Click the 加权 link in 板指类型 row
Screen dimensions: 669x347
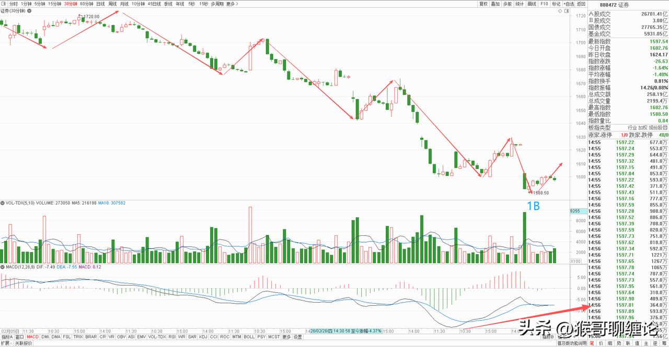(x=643, y=127)
